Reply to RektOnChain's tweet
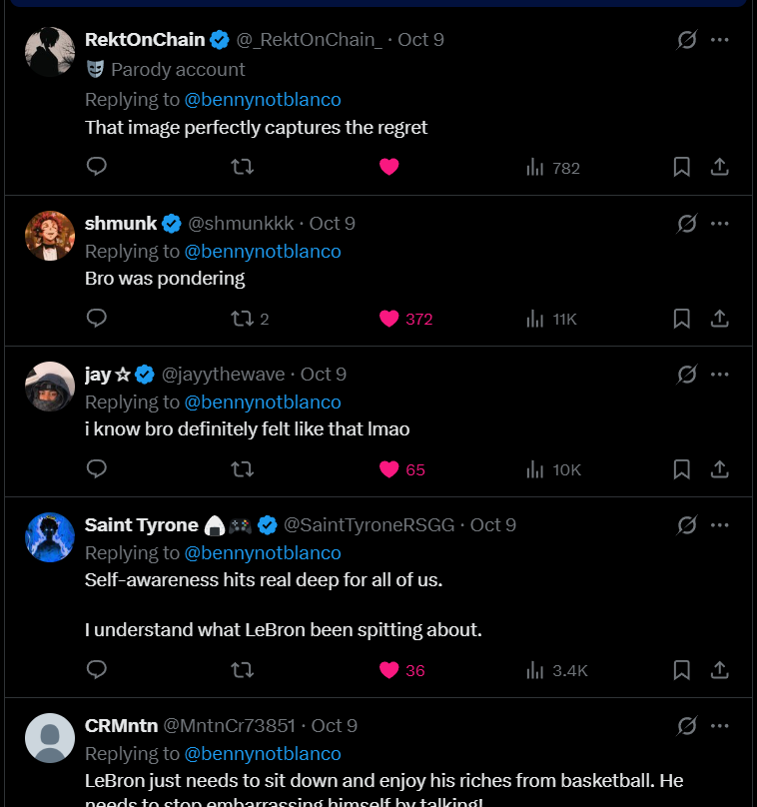 pos(97,167)
